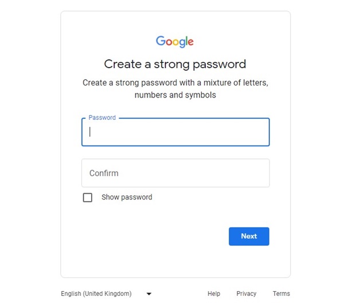This screenshot has width=344, height=305.
Task: Tick the Show password checkbox
Action: [x=88, y=197]
